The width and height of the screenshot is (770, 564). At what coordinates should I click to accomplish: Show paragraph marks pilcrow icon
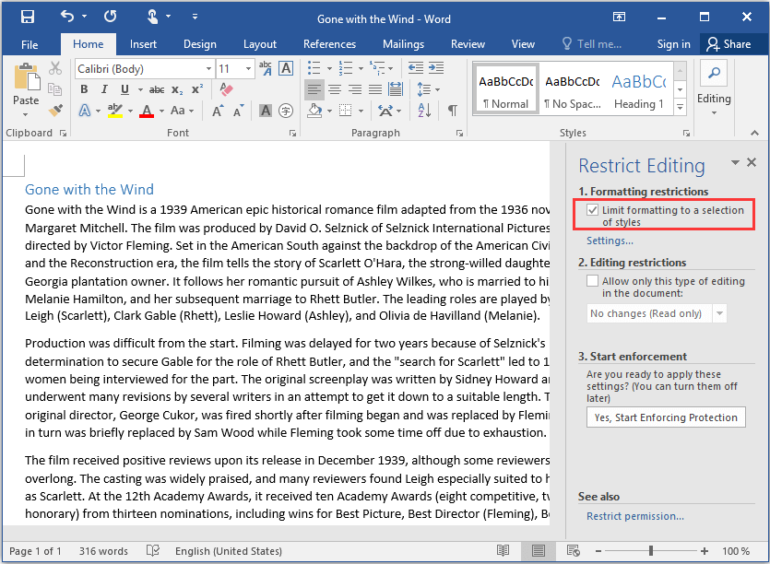(x=452, y=111)
